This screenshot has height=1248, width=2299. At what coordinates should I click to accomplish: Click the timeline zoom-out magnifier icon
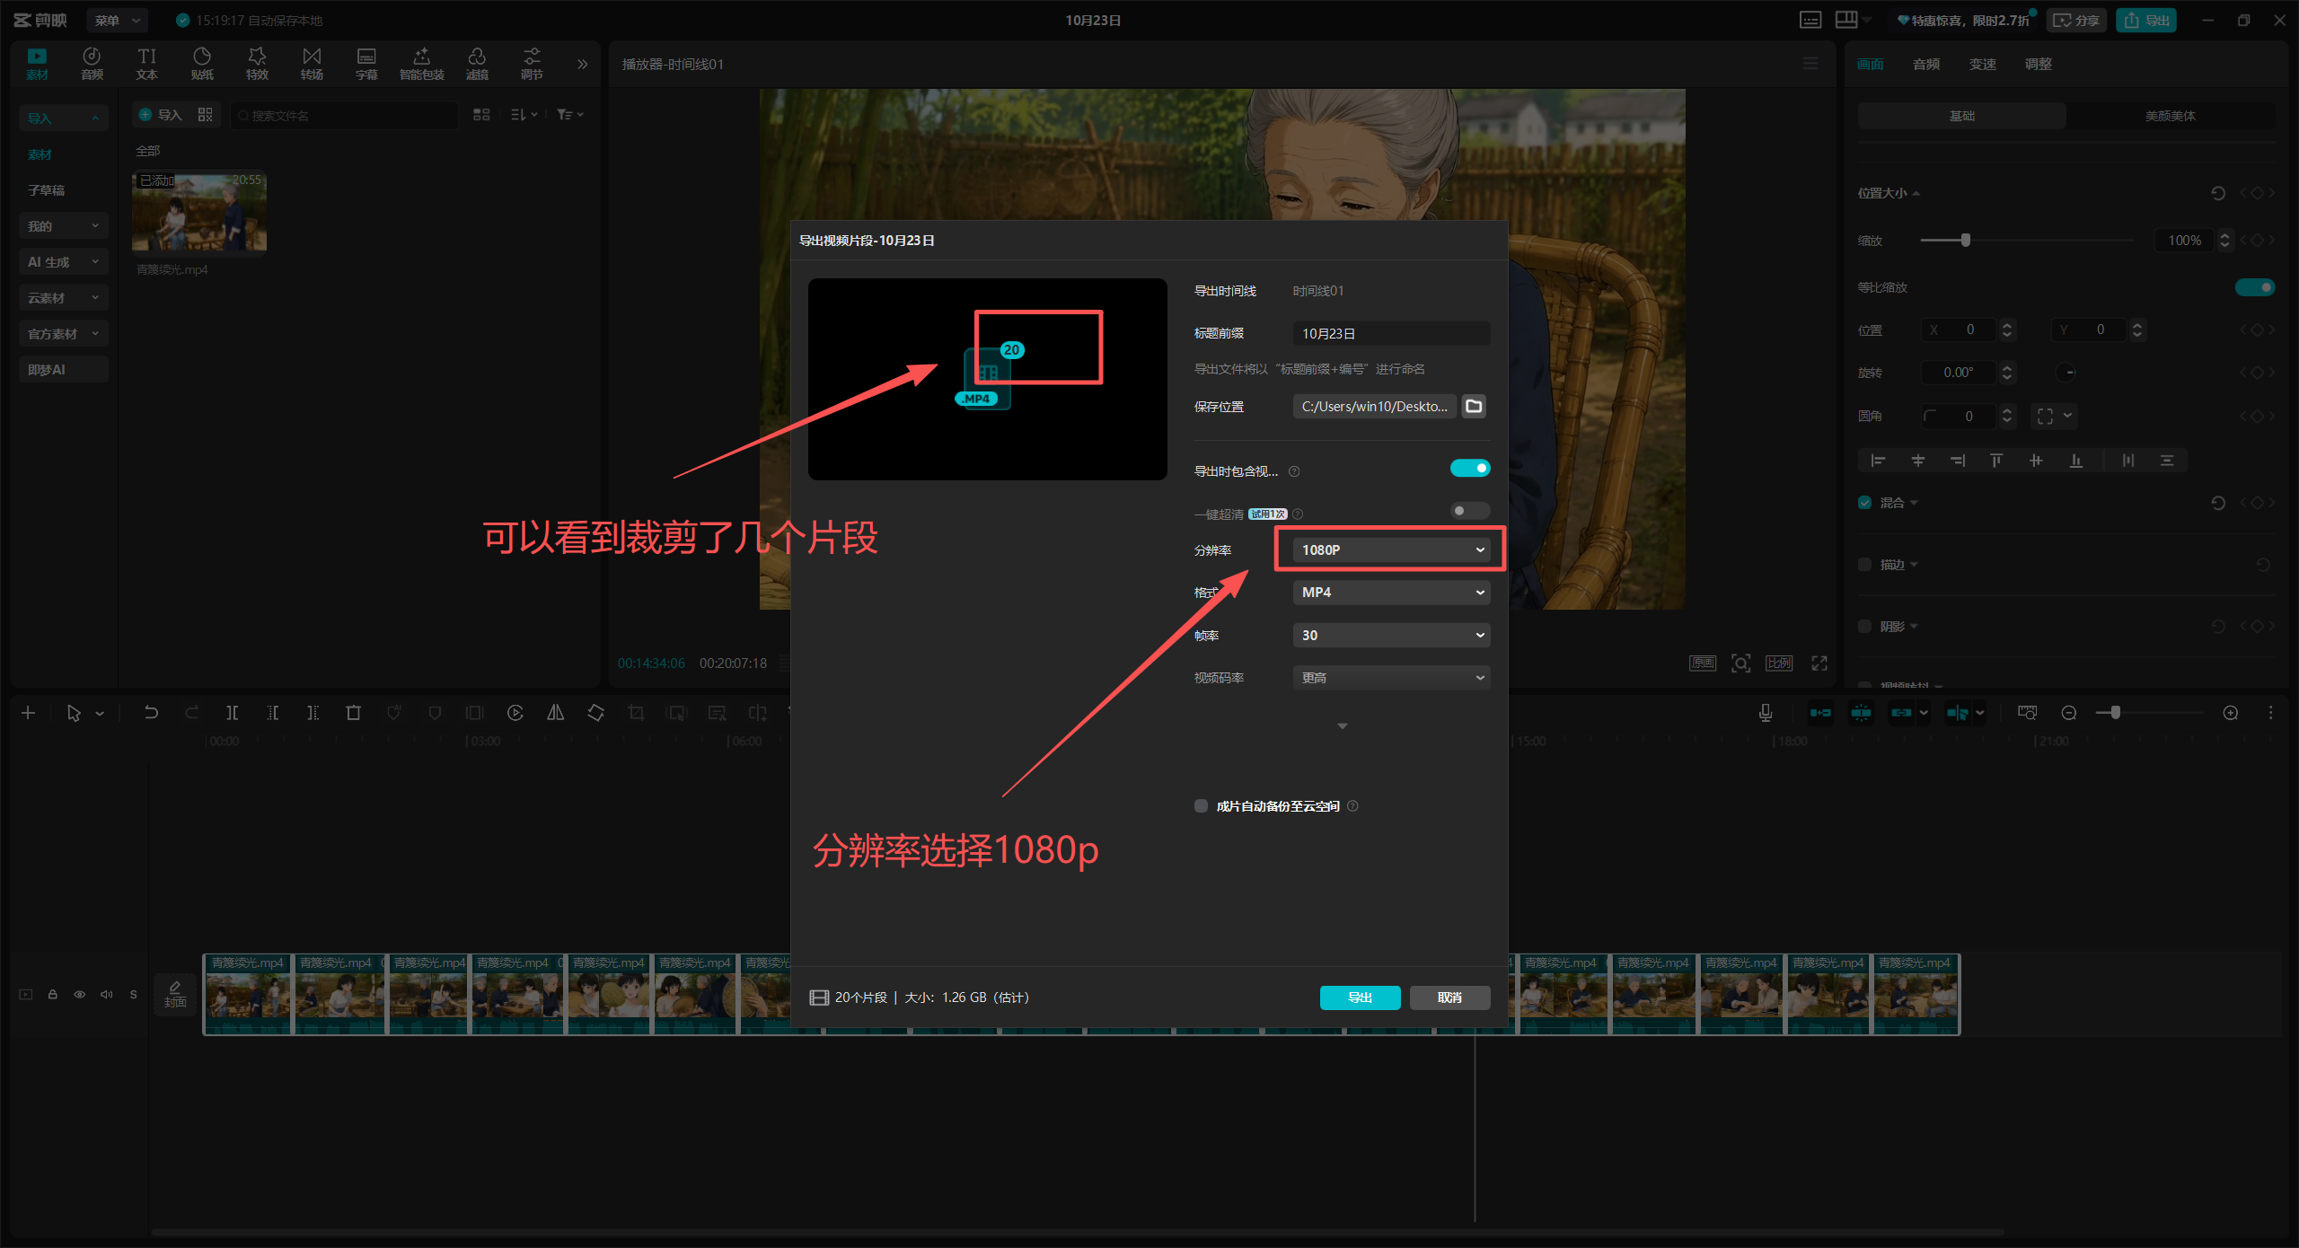pos(2069,713)
